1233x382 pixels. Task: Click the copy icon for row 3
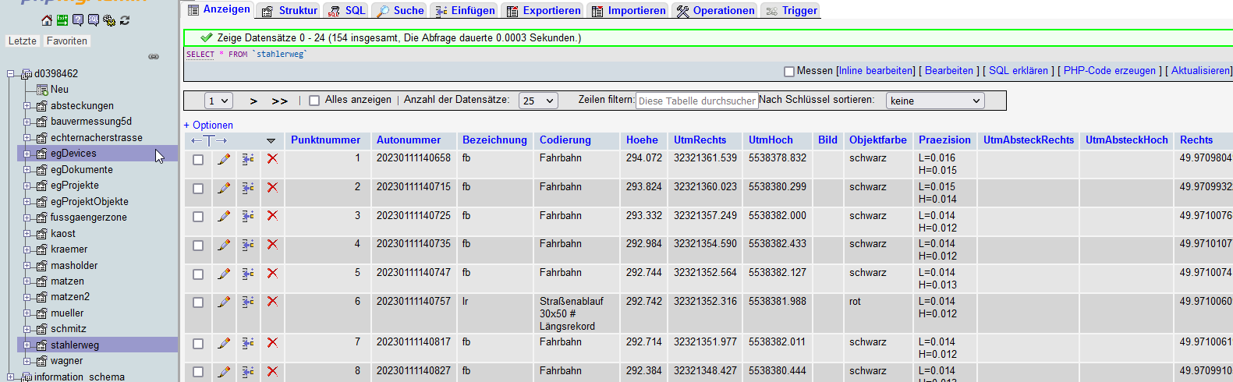(248, 216)
